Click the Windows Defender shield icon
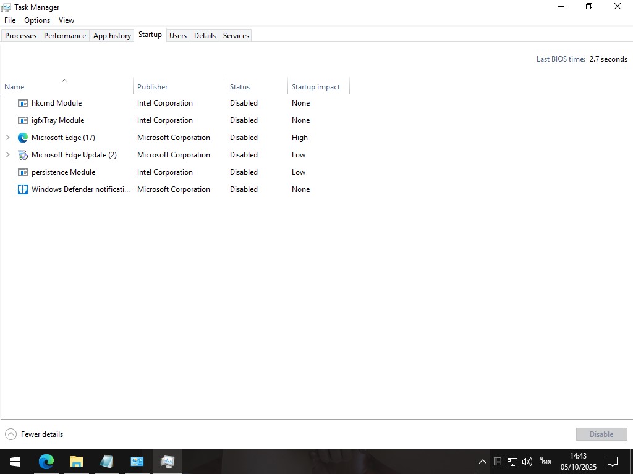This screenshot has width=633, height=474. click(23, 189)
